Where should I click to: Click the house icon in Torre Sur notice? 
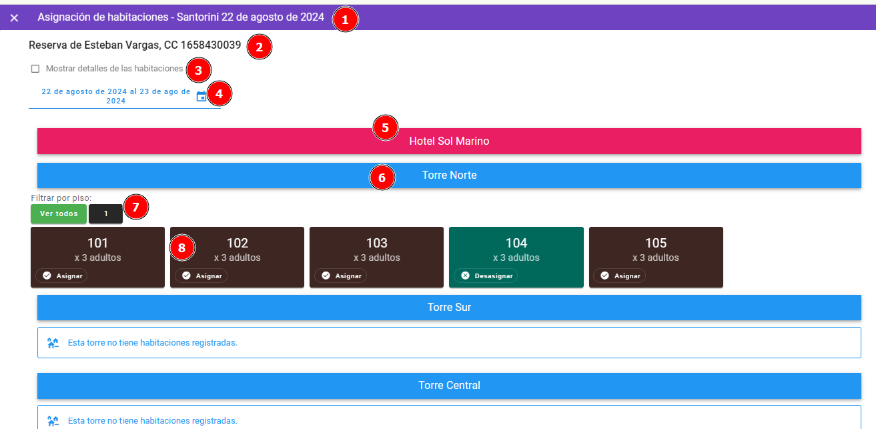53,343
